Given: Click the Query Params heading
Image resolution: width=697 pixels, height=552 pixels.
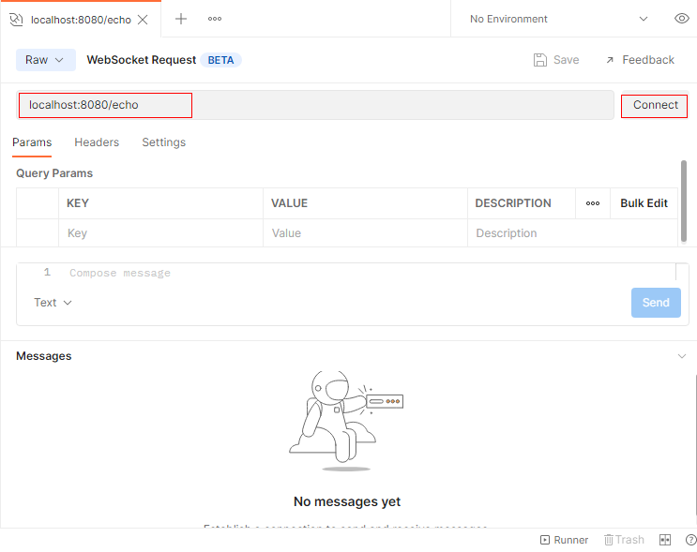Looking at the screenshot, I should [54, 173].
